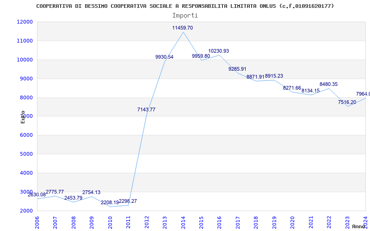Select the 2023 year axis label

(347, 222)
